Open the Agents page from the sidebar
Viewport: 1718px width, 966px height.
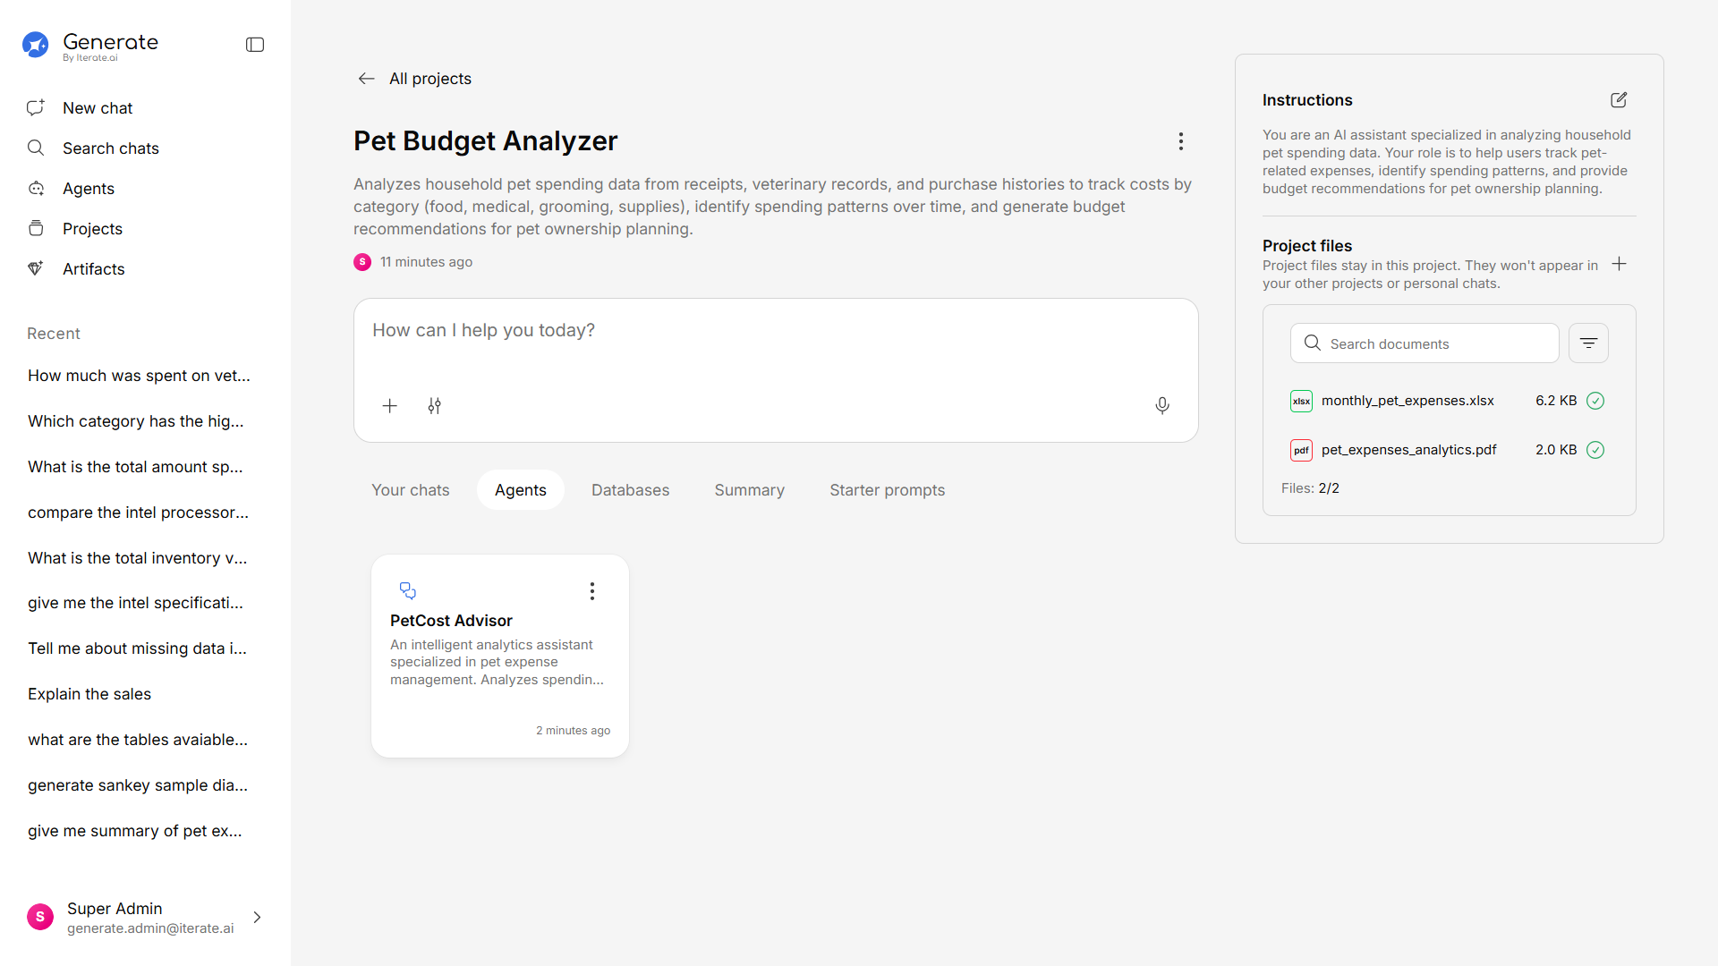pyautogui.click(x=88, y=189)
